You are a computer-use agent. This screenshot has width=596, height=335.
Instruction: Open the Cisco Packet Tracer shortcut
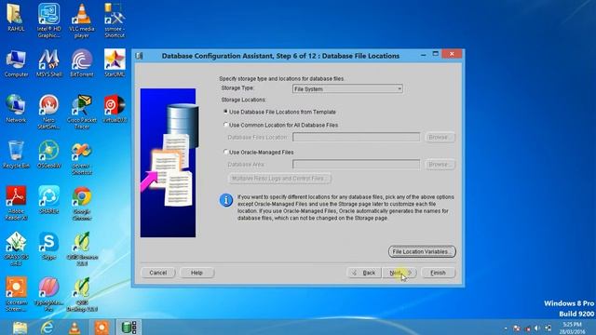pyautogui.click(x=81, y=112)
